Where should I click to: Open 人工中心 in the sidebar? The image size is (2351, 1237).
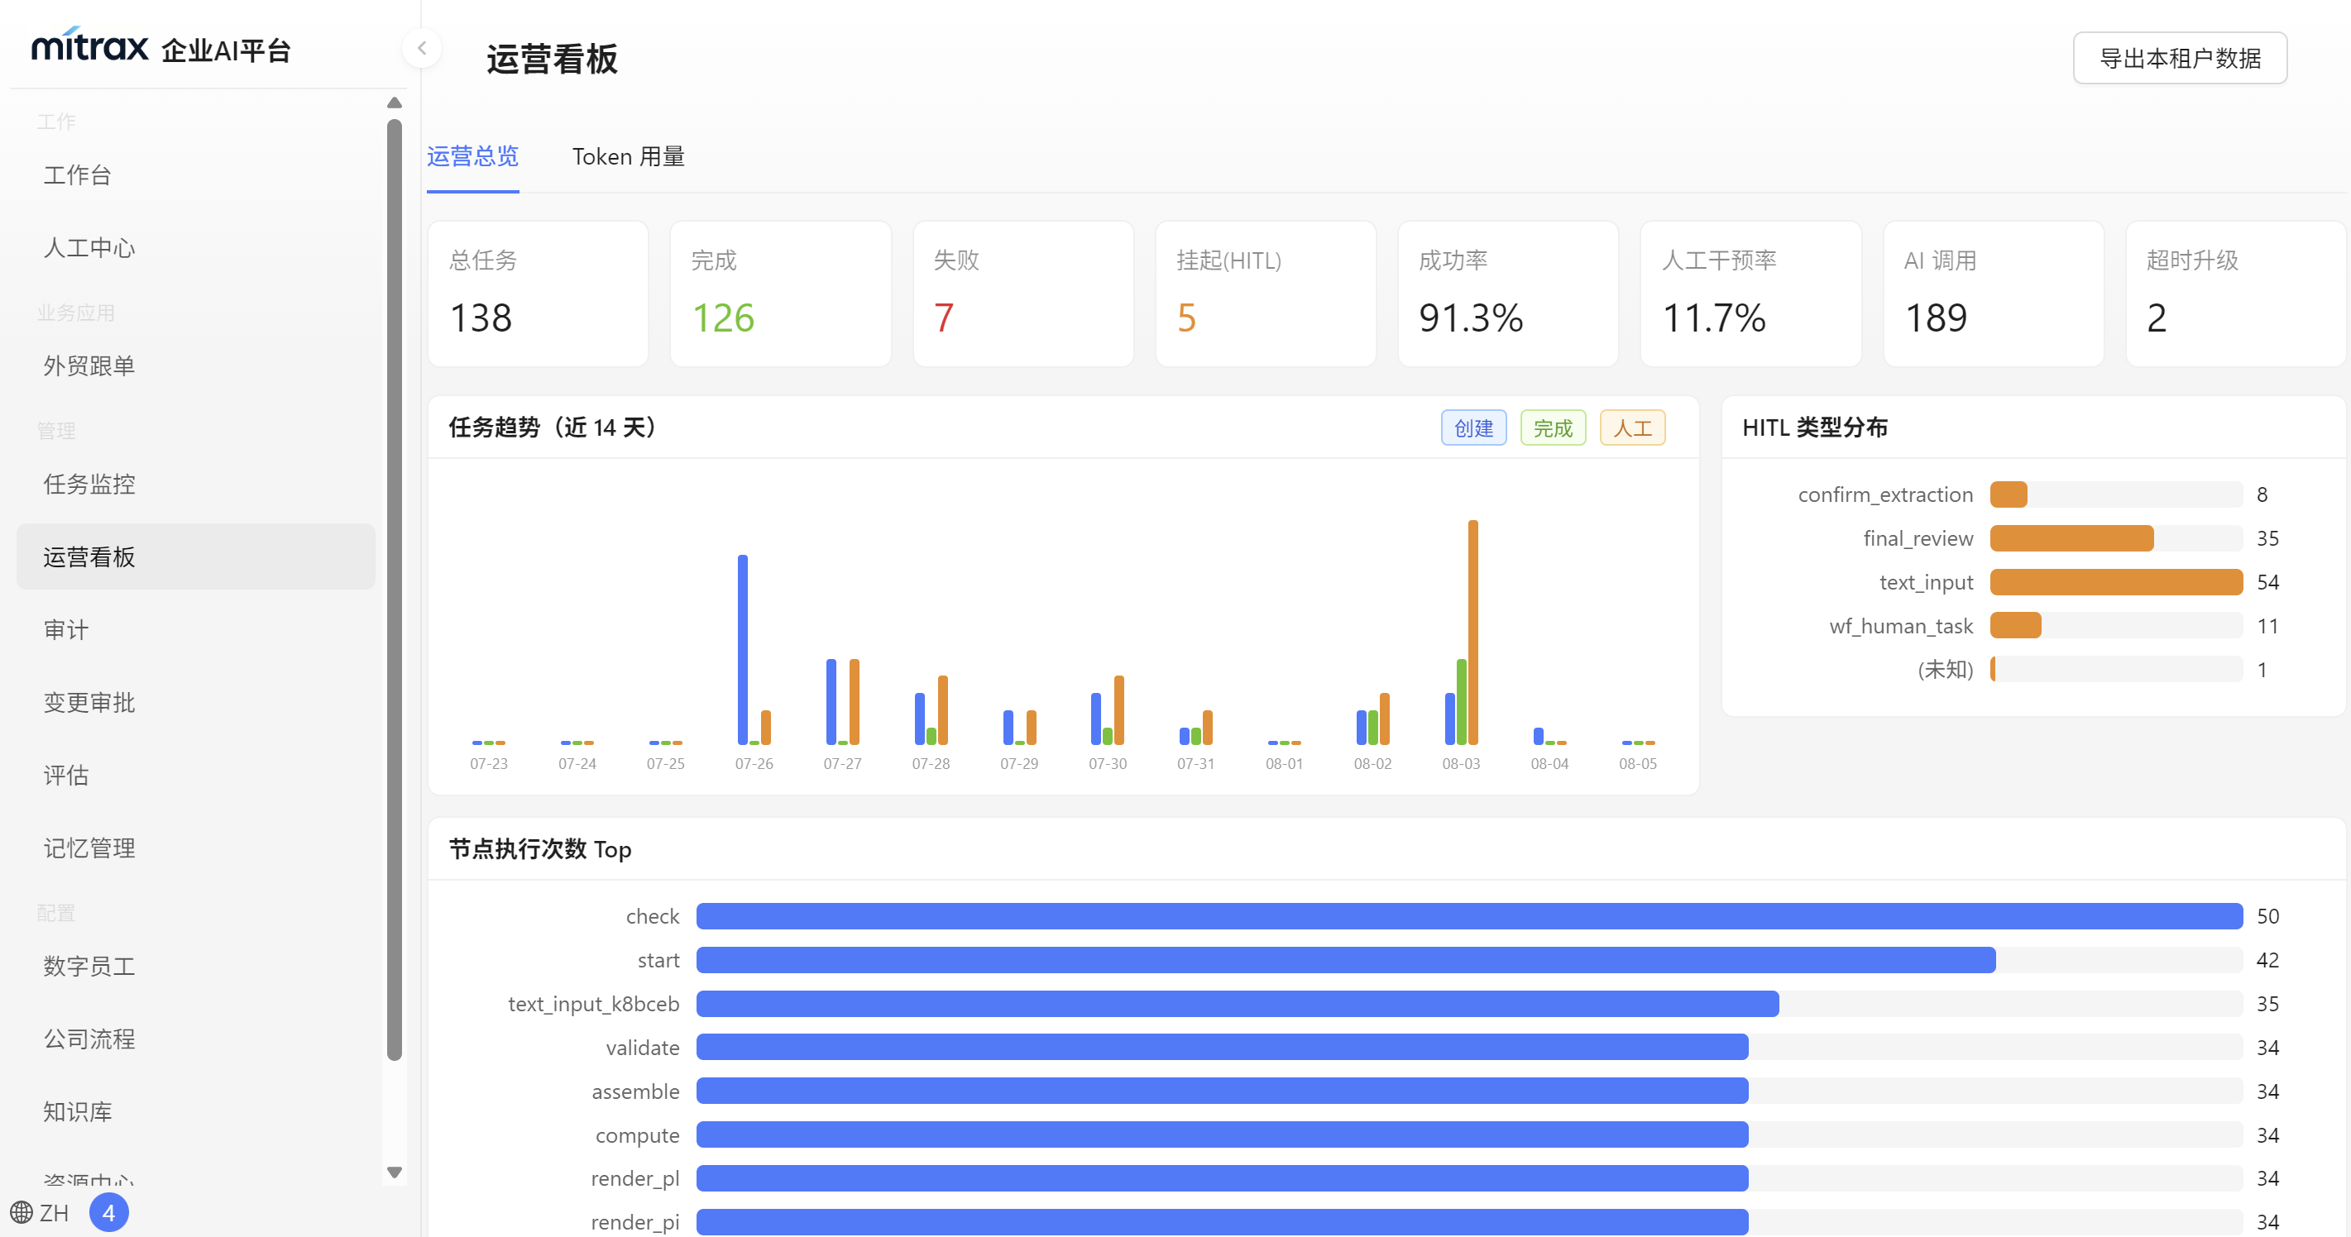[195, 247]
